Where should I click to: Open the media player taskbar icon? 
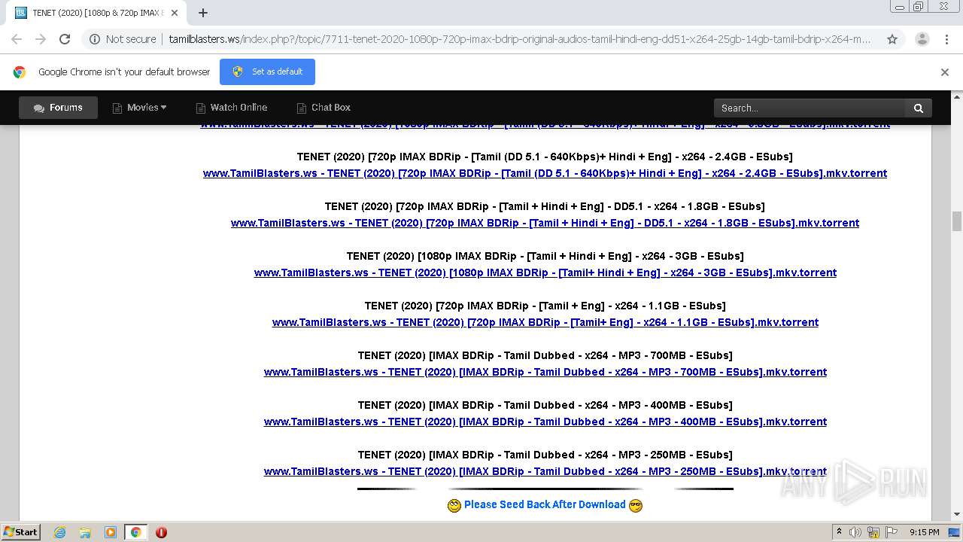tap(111, 532)
